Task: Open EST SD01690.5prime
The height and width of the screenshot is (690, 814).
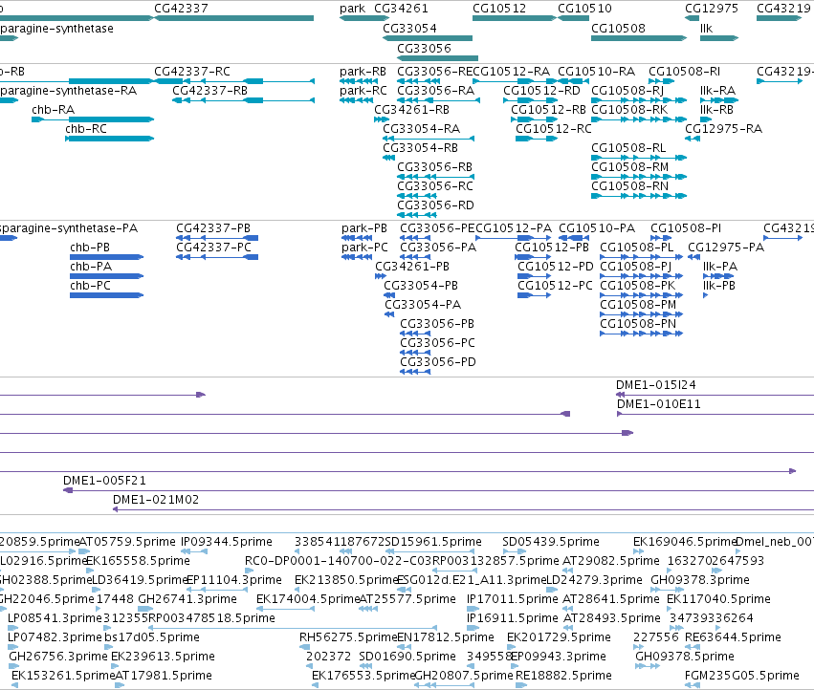Action: pos(407,657)
